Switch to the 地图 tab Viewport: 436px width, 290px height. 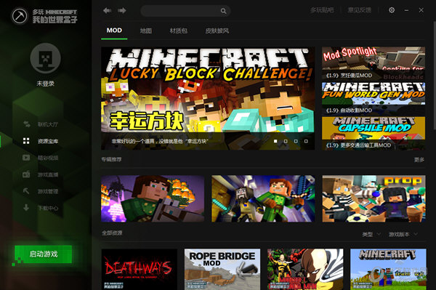(x=146, y=31)
